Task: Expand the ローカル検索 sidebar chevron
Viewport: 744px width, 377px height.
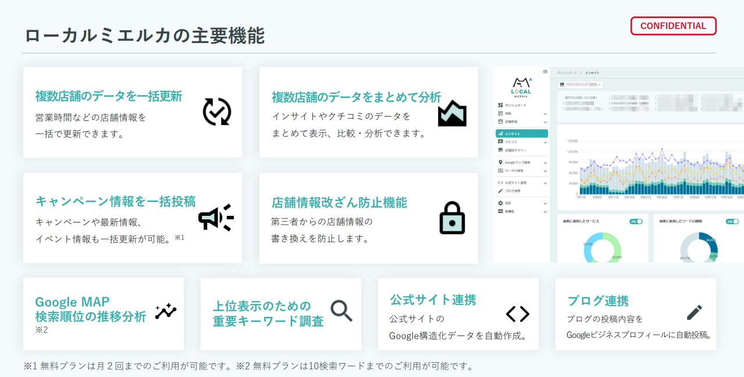Action: click(545, 171)
